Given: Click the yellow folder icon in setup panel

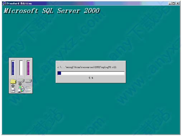Looking at the screenshot, I should click(x=13, y=81).
